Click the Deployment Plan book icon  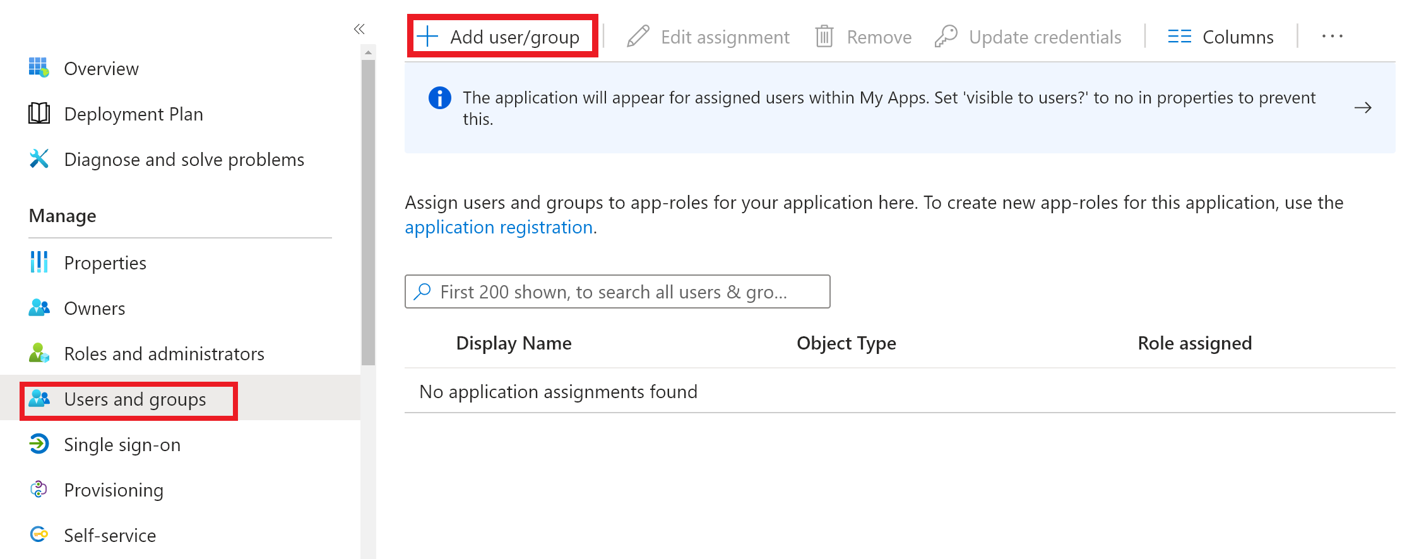[x=39, y=113]
